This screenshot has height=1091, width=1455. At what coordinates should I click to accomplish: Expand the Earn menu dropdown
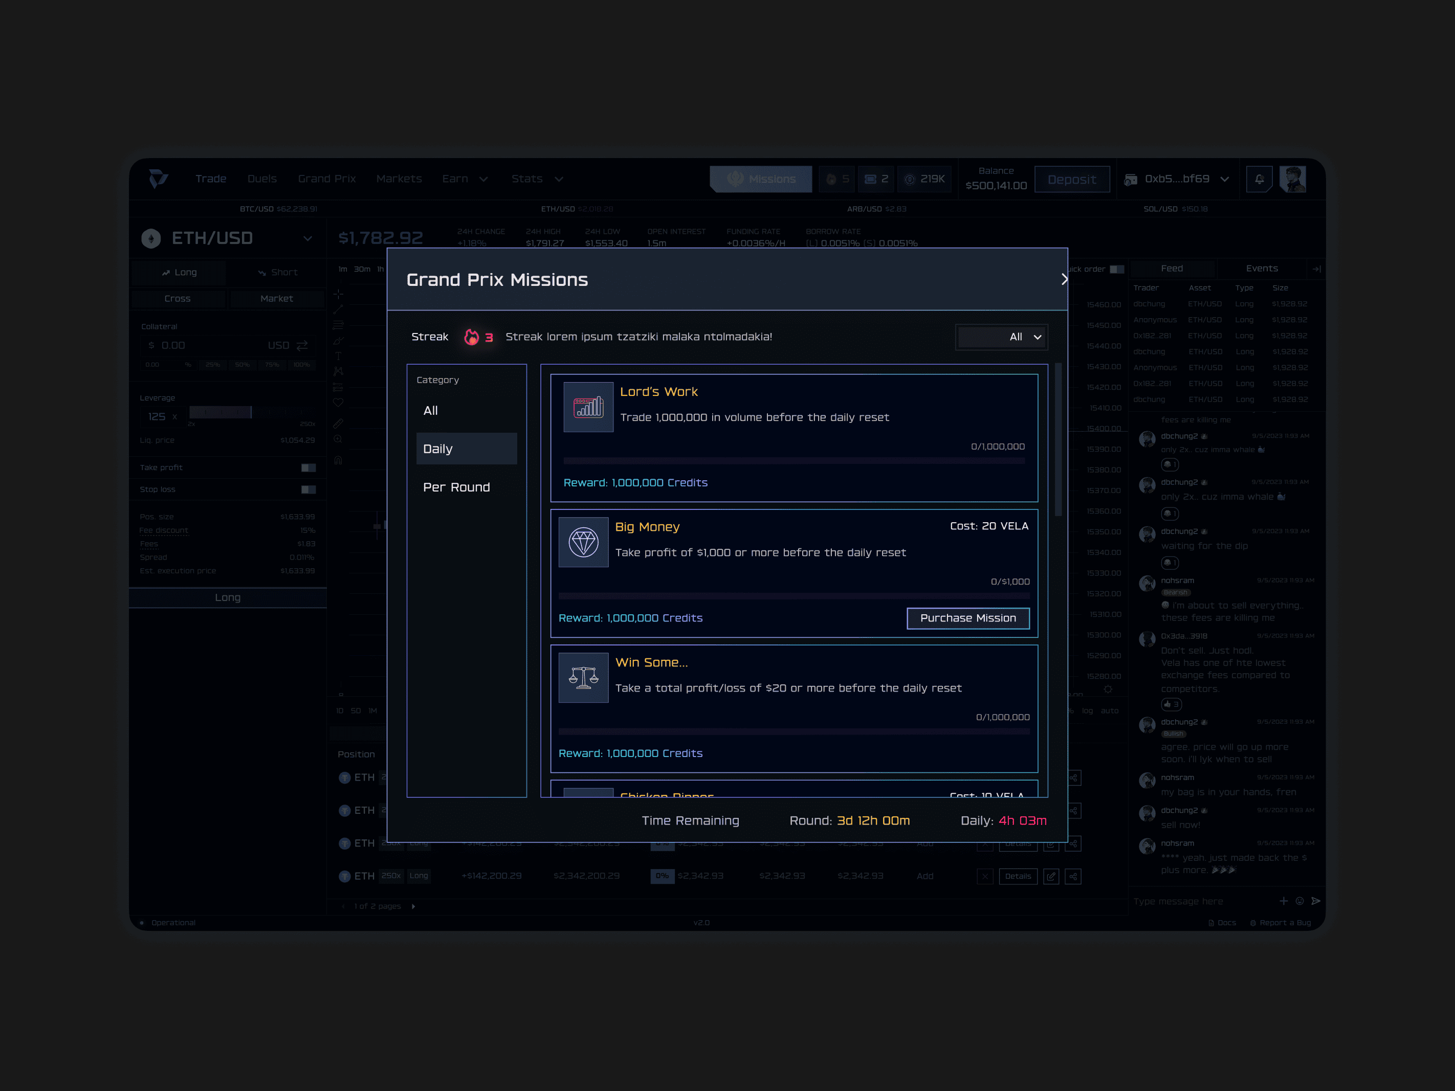pyautogui.click(x=483, y=179)
